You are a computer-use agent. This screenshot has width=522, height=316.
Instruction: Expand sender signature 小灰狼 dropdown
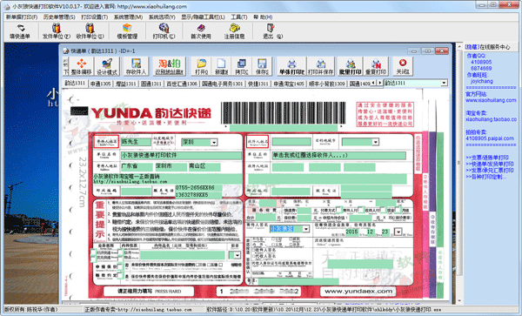point(305,229)
